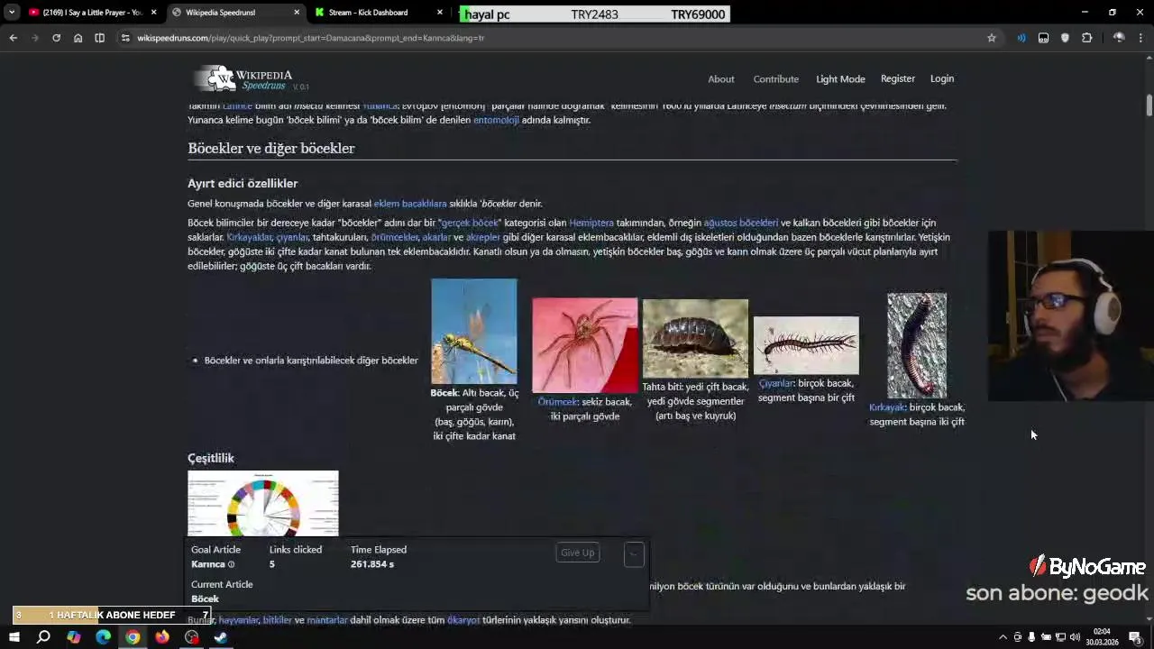Click the Karınca goal info icon
The width and height of the screenshot is (1154, 649).
(231, 564)
